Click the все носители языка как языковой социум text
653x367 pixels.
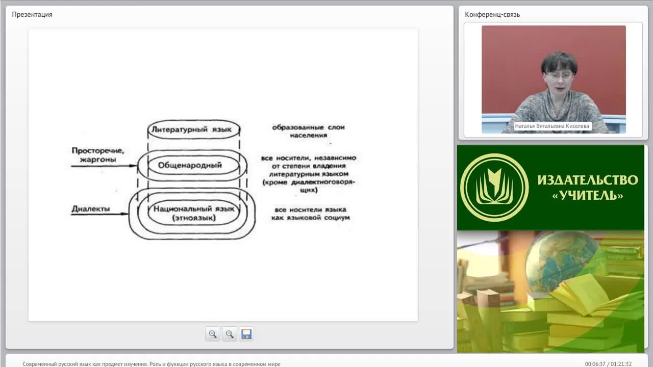tap(311, 214)
